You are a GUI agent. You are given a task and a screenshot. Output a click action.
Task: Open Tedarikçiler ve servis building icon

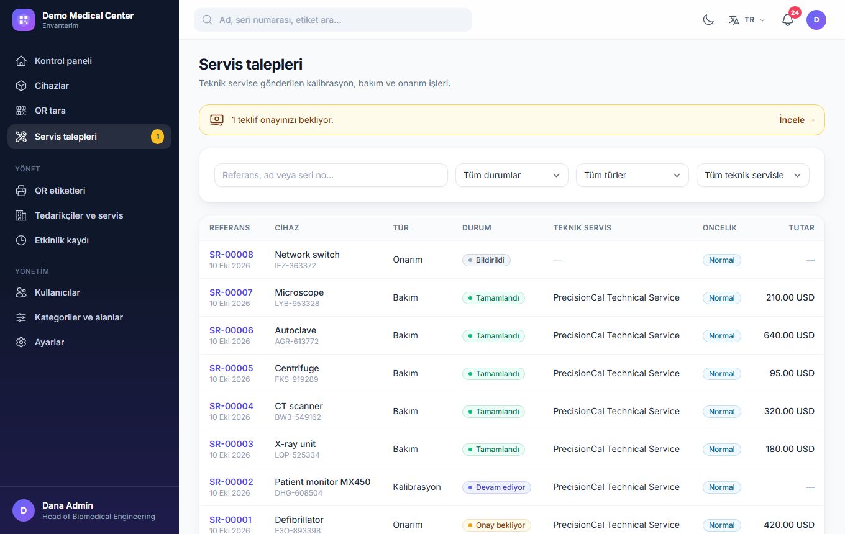(x=21, y=215)
